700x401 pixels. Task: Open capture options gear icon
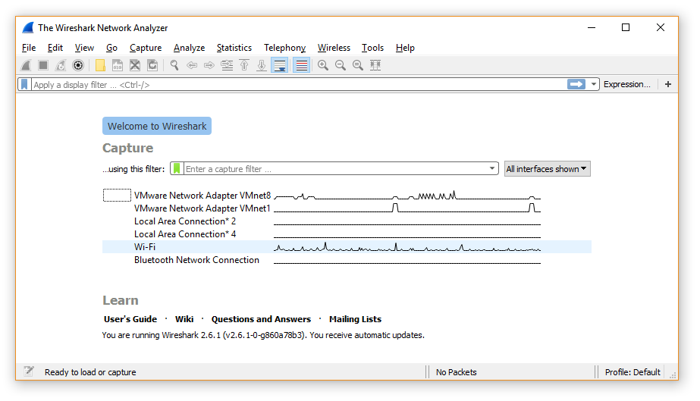77,66
